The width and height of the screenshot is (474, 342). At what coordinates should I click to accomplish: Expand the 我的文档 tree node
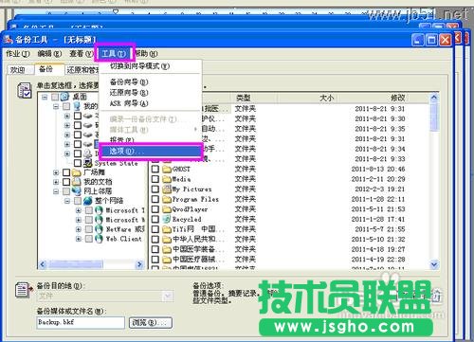(x=56, y=182)
